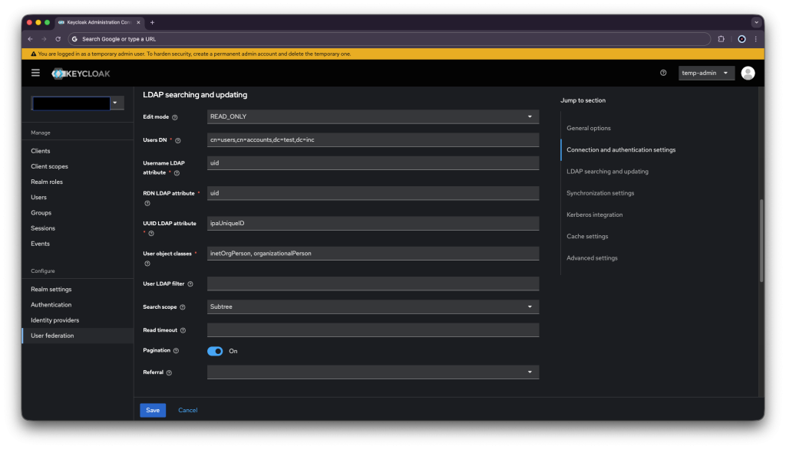The height and width of the screenshot is (449, 786).
Task: Open the hamburger navigation menu
Action: tap(35, 73)
